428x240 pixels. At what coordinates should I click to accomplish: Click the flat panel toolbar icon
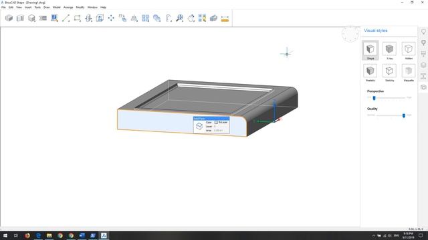coord(43,18)
